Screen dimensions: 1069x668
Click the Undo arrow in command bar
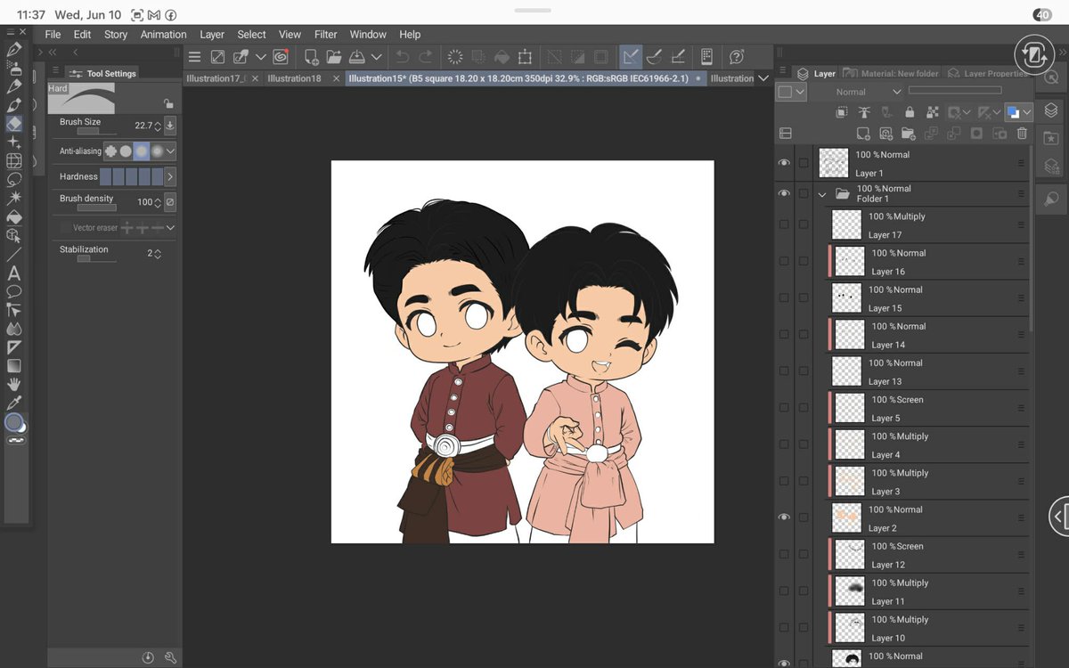pos(403,57)
